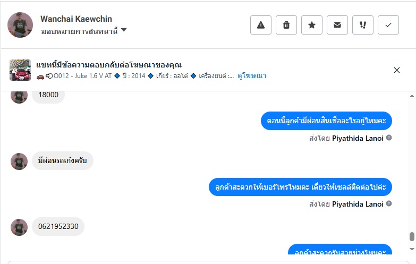This screenshot has width=416, height=264.
Task: Click the Wanchai Kaewchin contact name
Action: [x=76, y=19]
